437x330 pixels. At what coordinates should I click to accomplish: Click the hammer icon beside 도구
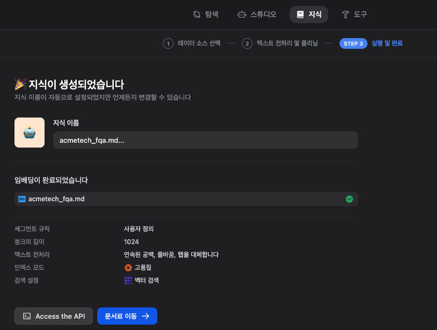tap(345, 14)
